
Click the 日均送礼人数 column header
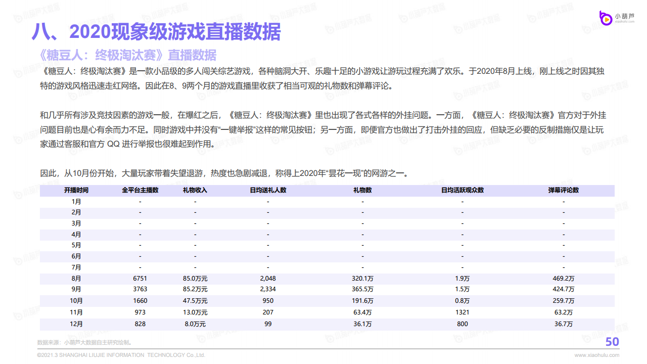(x=268, y=191)
